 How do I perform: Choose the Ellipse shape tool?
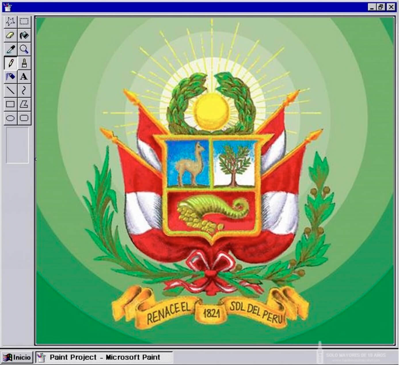pyautogui.click(x=10, y=118)
